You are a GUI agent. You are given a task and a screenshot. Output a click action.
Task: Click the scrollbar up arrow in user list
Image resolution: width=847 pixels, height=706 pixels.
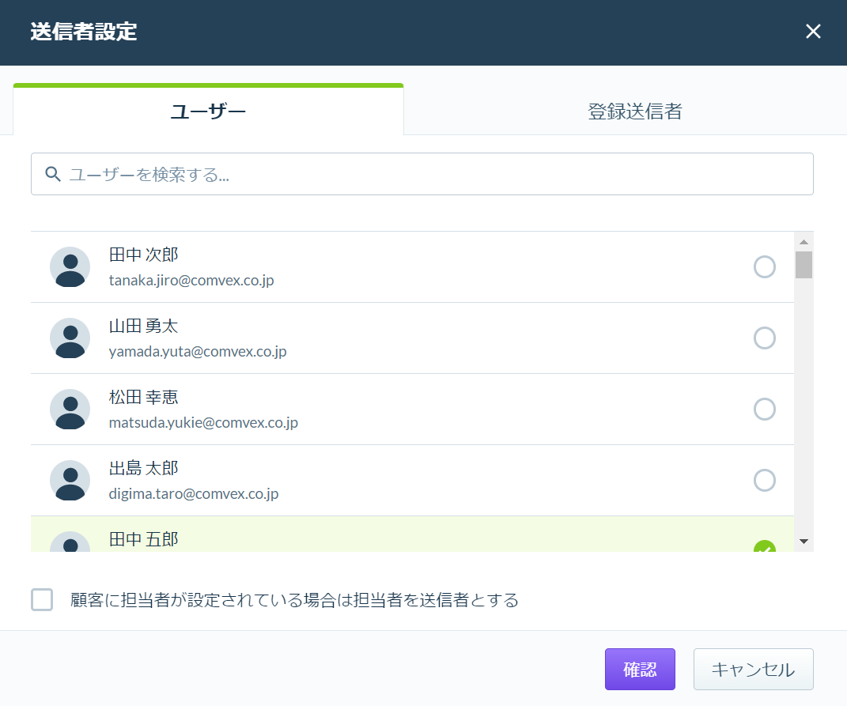pyautogui.click(x=804, y=242)
